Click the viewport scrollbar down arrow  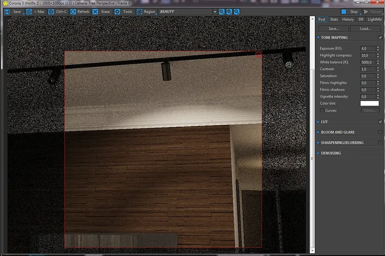click(x=312, y=251)
